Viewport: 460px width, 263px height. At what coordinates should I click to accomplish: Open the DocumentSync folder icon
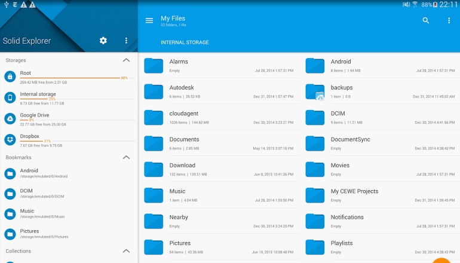click(315, 143)
